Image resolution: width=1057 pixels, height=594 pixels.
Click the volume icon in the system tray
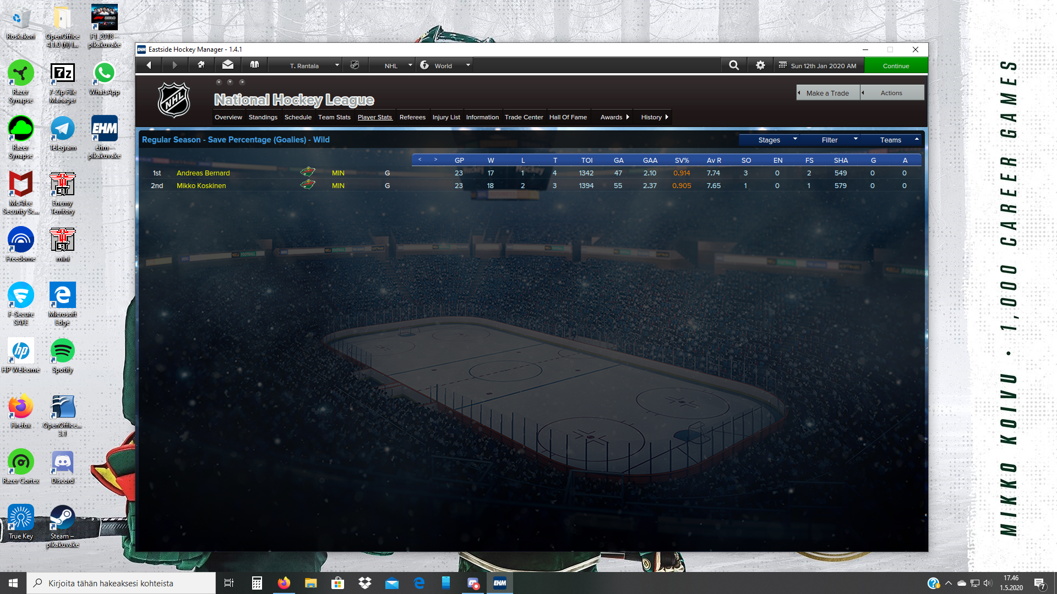987,583
